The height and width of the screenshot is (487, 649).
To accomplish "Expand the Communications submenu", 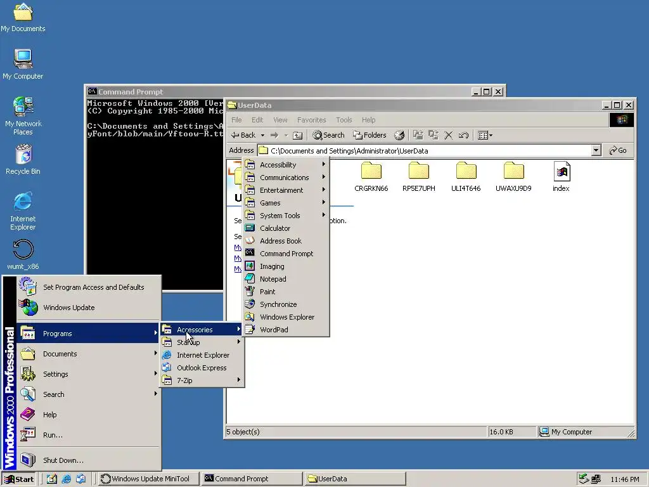I will pyautogui.click(x=286, y=178).
